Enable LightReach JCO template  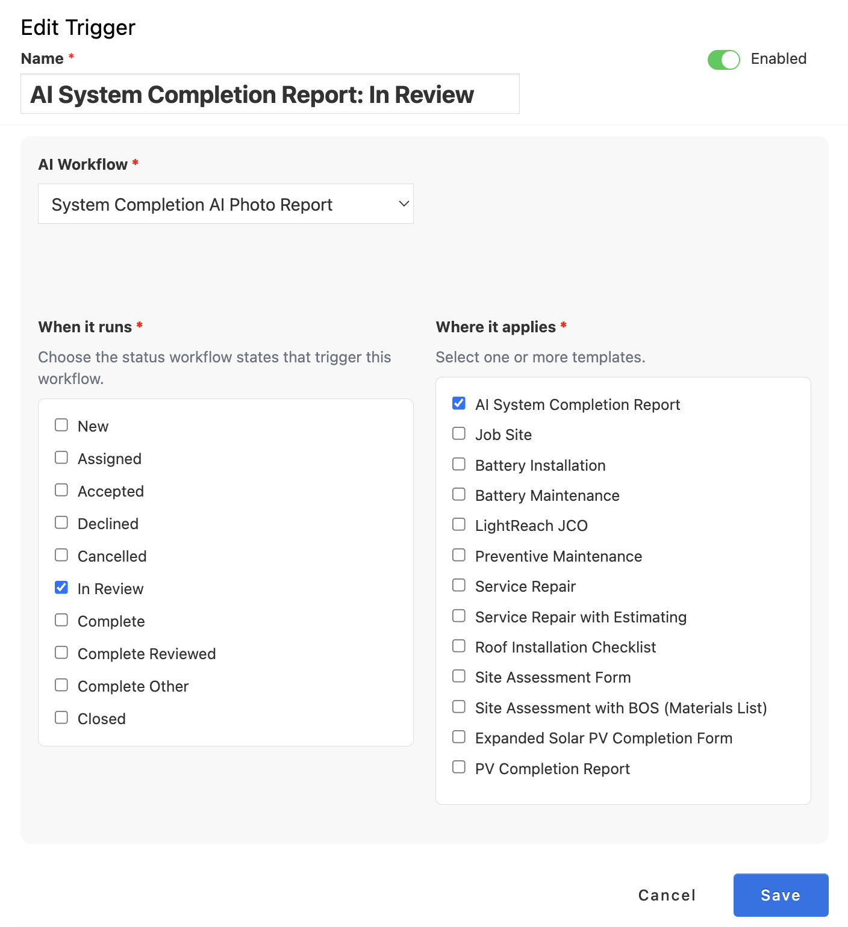point(459,525)
